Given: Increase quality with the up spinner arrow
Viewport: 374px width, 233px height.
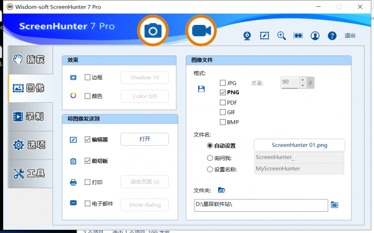Looking at the screenshot, I should [302, 80].
